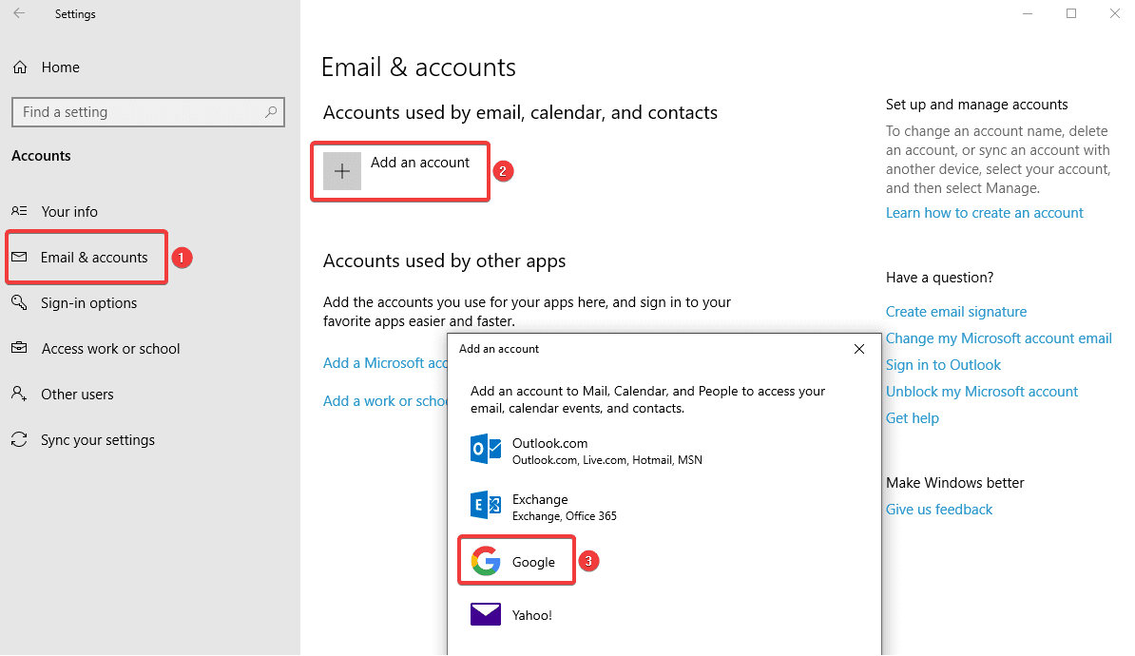Choose the Exchange account icon
The width and height of the screenshot is (1135, 656).
486,506
